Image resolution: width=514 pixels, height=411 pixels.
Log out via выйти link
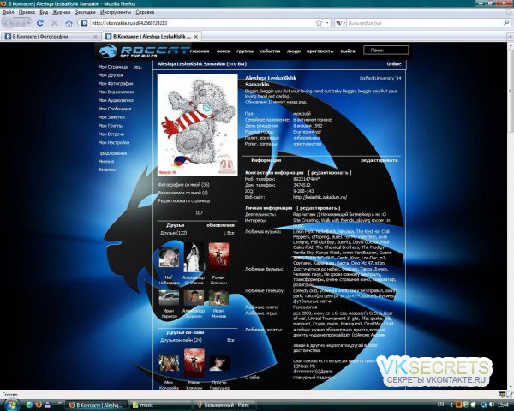coord(348,51)
